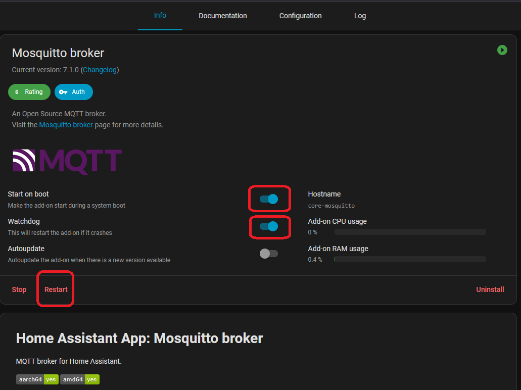Click the Add-on CPU usage bar
This screenshot has width=521, height=390.
[410, 232]
